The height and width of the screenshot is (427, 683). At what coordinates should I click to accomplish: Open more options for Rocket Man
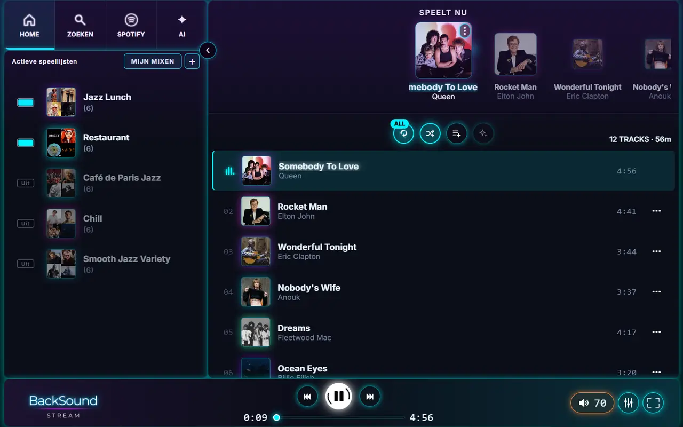coord(657,211)
